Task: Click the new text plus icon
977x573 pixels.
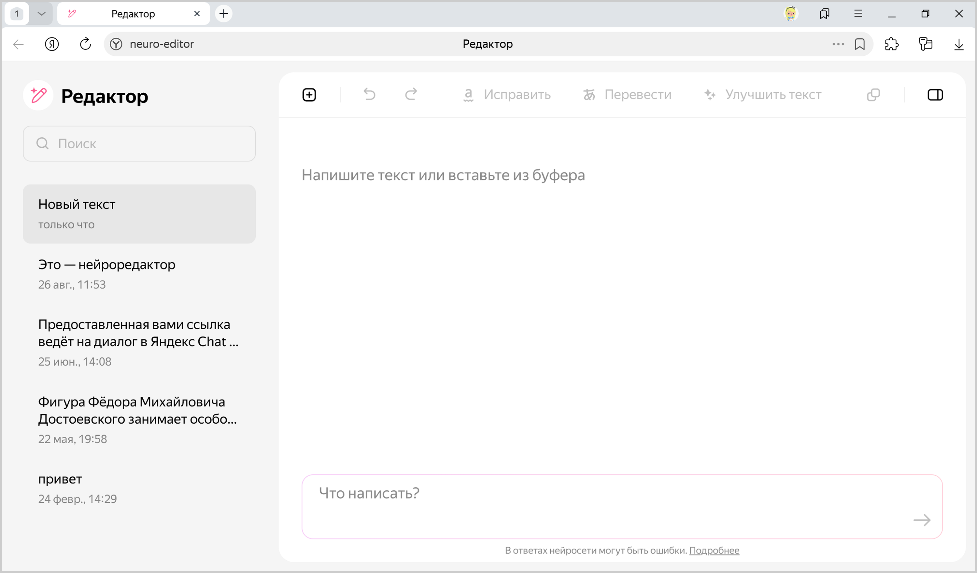Action: pos(309,95)
